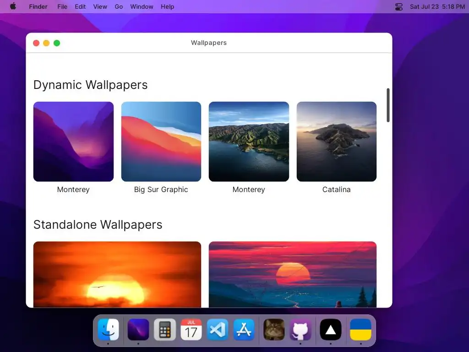Open the Edit menu
This screenshot has width=469, height=352.
[x=80, y=6]
